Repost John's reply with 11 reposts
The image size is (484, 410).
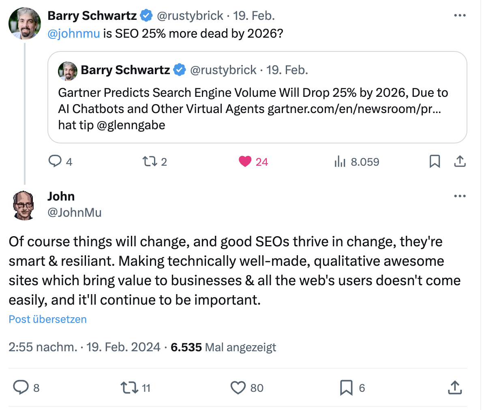pos(130,388)
